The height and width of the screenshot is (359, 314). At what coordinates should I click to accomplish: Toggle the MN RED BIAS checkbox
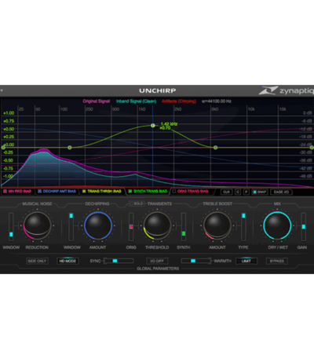5,192
